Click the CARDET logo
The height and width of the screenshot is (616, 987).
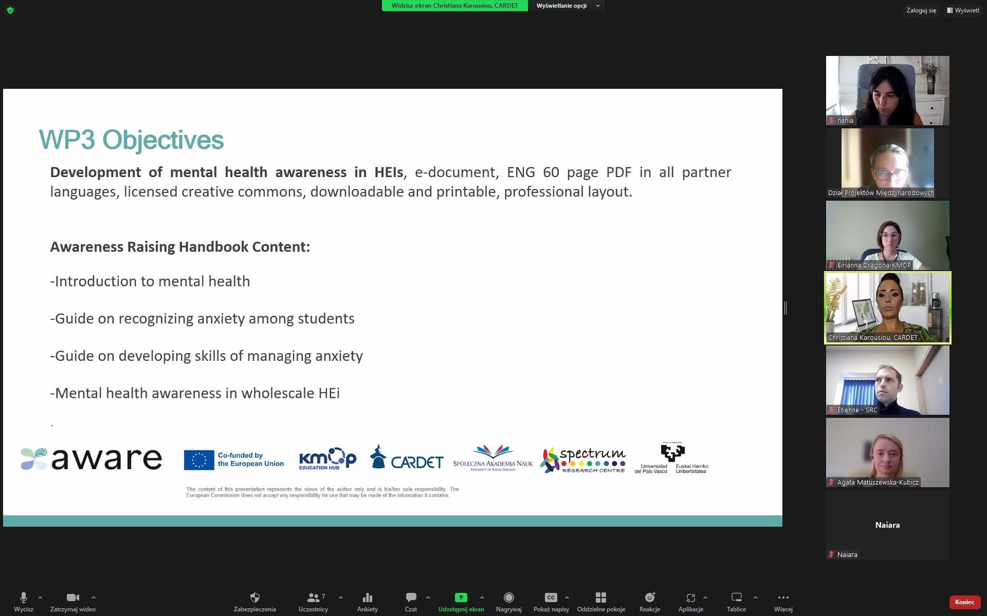click(407, 457)
